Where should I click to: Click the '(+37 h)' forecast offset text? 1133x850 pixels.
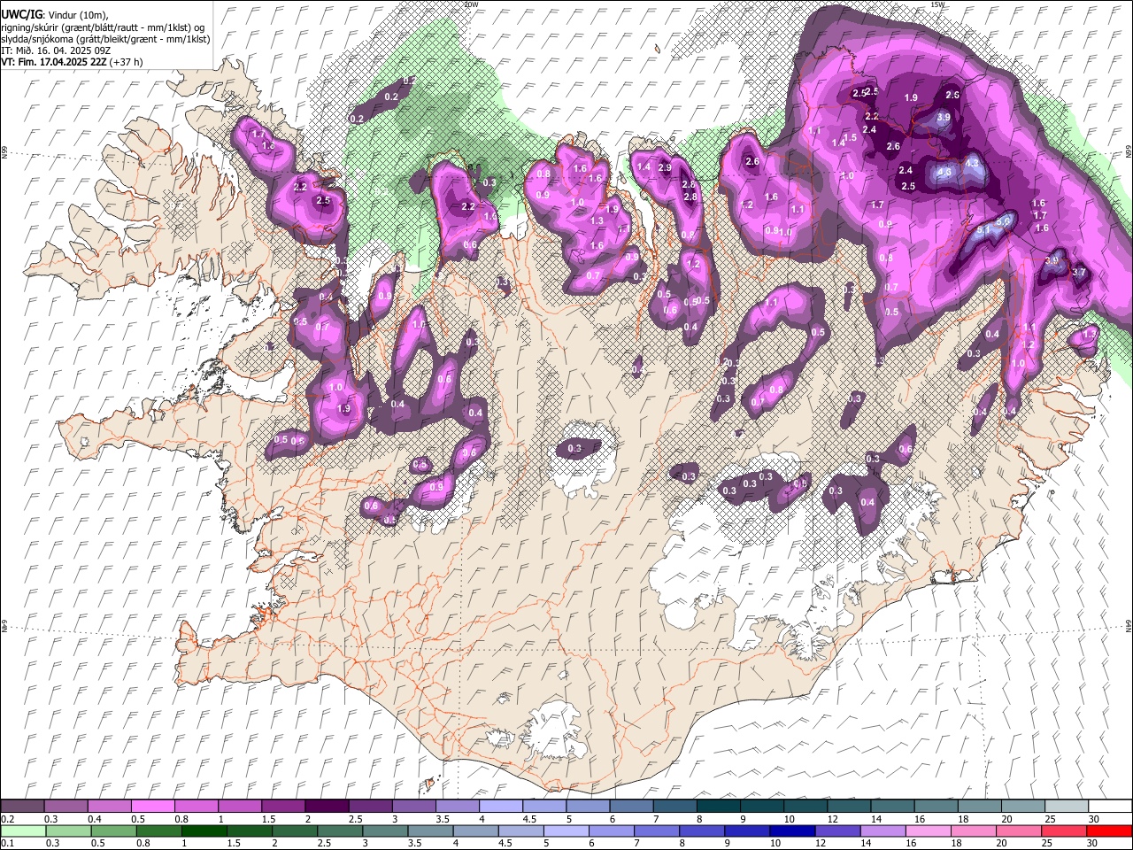point(126,62)
